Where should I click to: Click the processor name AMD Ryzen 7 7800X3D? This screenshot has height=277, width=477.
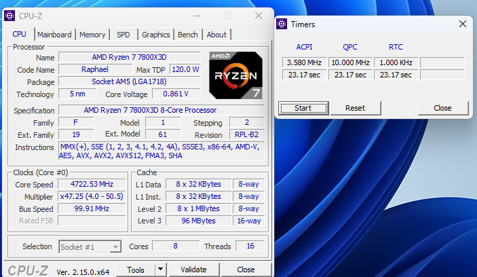[x=130, y=57]
